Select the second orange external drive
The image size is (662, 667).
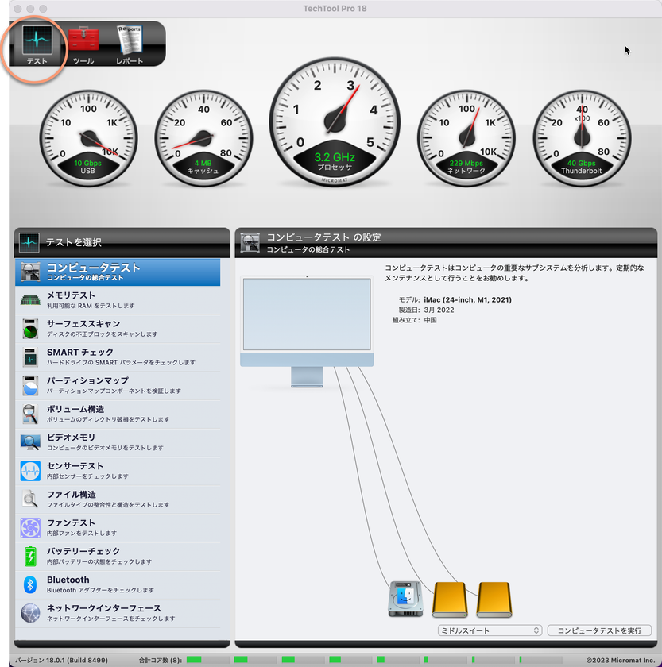click(494, 600)
